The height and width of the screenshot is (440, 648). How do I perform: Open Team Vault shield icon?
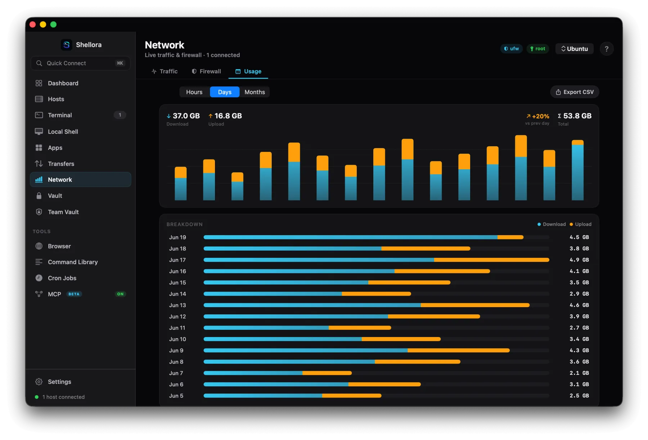click(x=39, y=212)
